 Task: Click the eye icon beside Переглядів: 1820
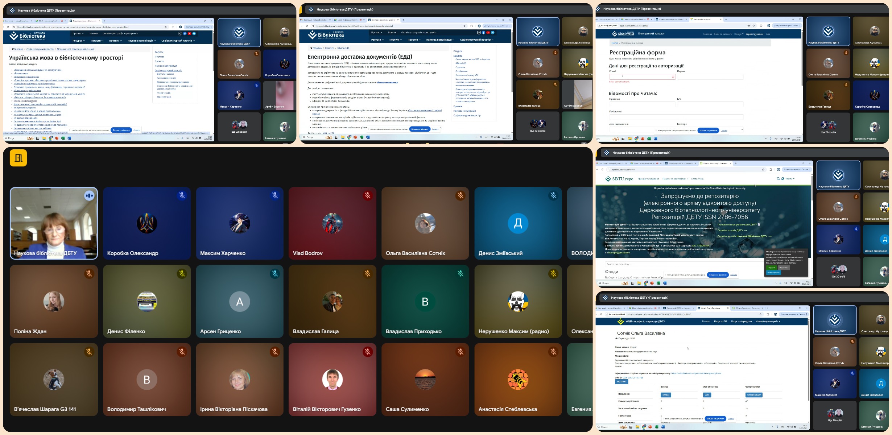pos(616,338)
